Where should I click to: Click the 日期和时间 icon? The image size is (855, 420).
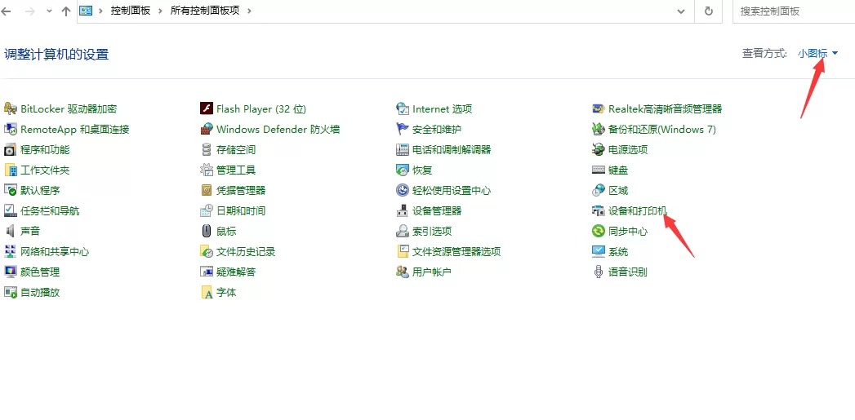tap(206, 210)
